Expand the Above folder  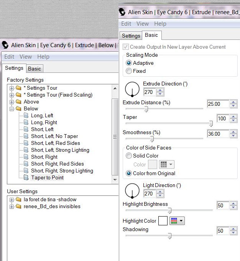pyautogui.click(x=12, y=102)
